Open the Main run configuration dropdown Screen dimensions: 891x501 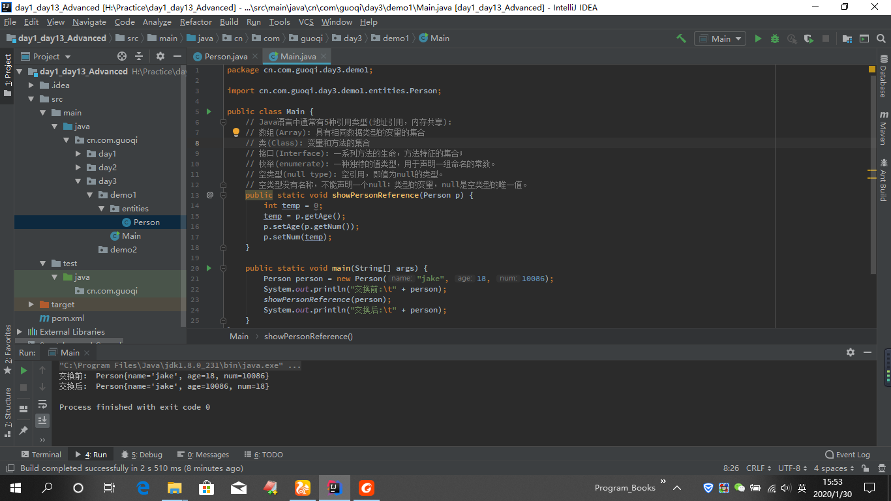tap(721, 38)
